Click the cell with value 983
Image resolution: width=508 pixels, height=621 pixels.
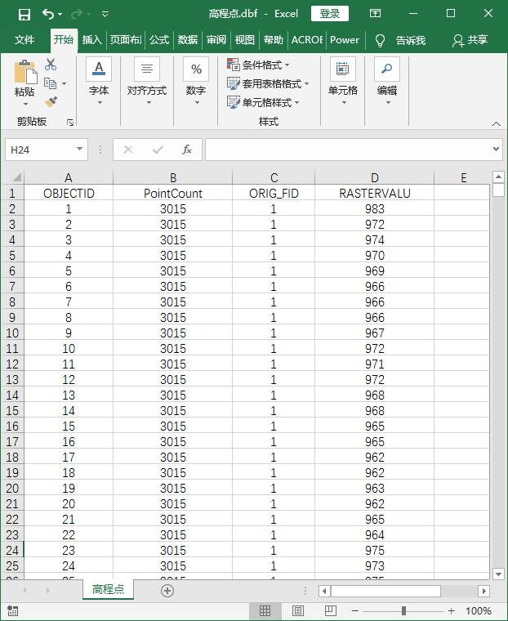(375, 208)
